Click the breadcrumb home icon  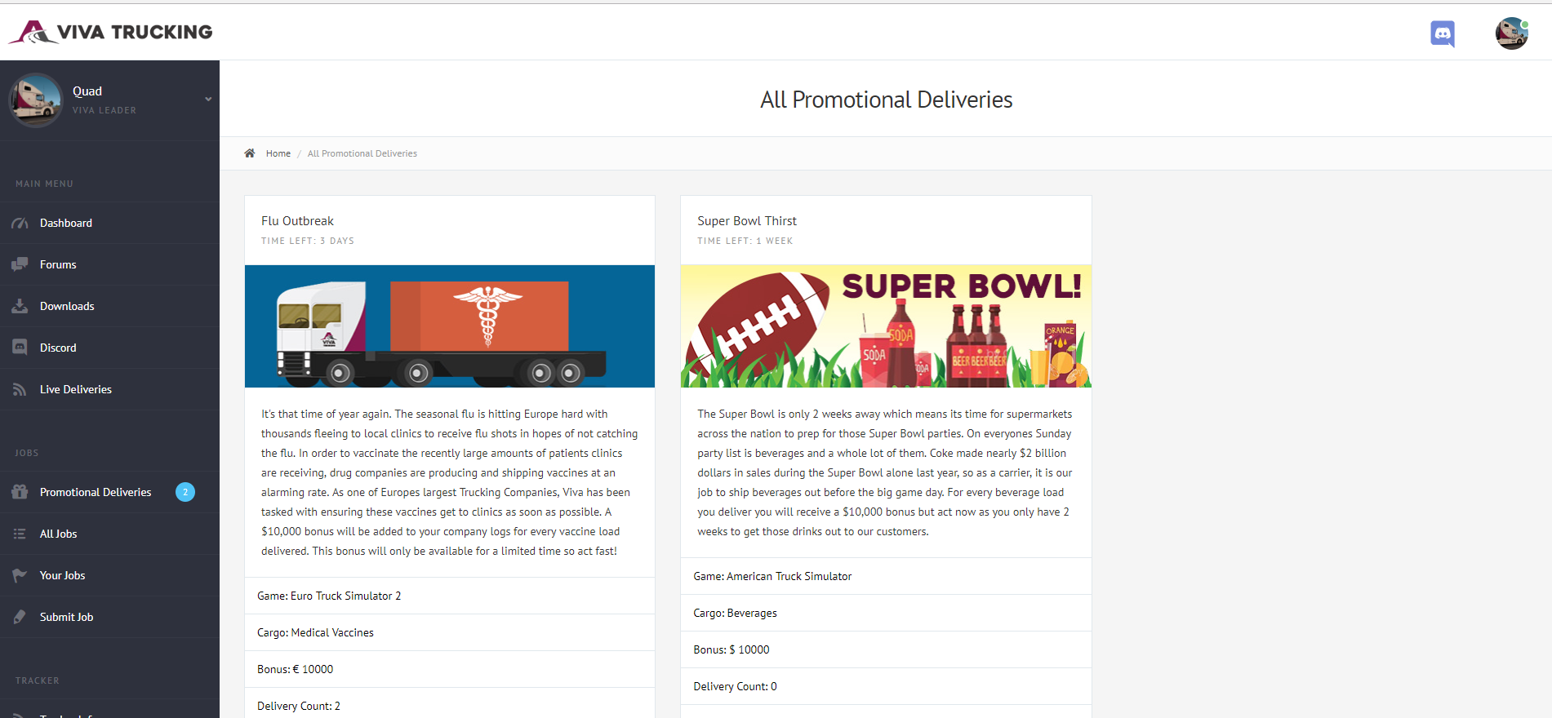point(250,153)
